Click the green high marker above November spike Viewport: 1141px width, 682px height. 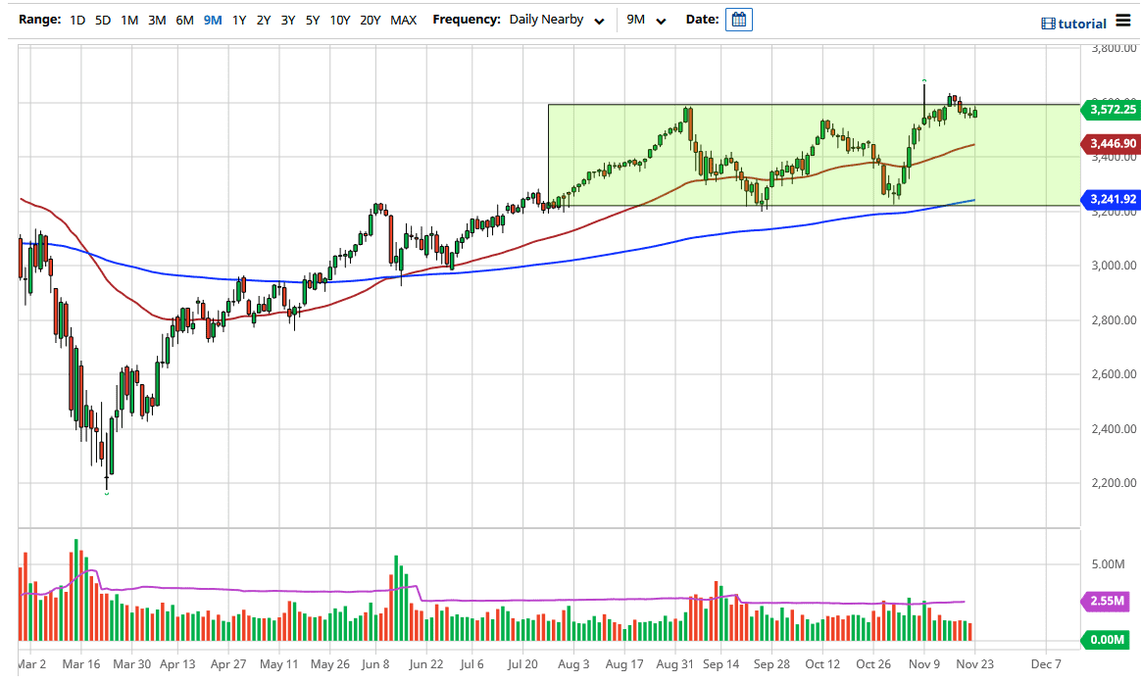[924, 80]
